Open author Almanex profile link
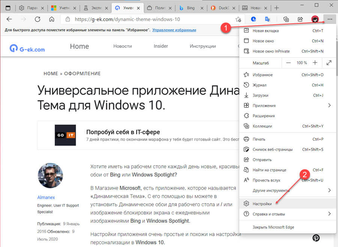The height and width of the screenshot is (247, 338). (x=46, y=197)
